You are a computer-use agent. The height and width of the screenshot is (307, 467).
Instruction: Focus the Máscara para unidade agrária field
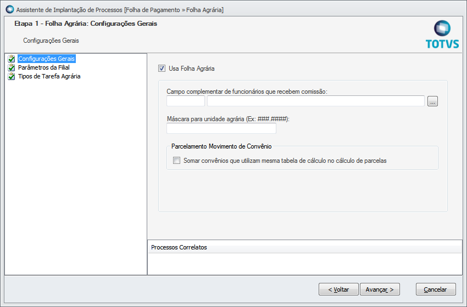(x=221, y=128)
